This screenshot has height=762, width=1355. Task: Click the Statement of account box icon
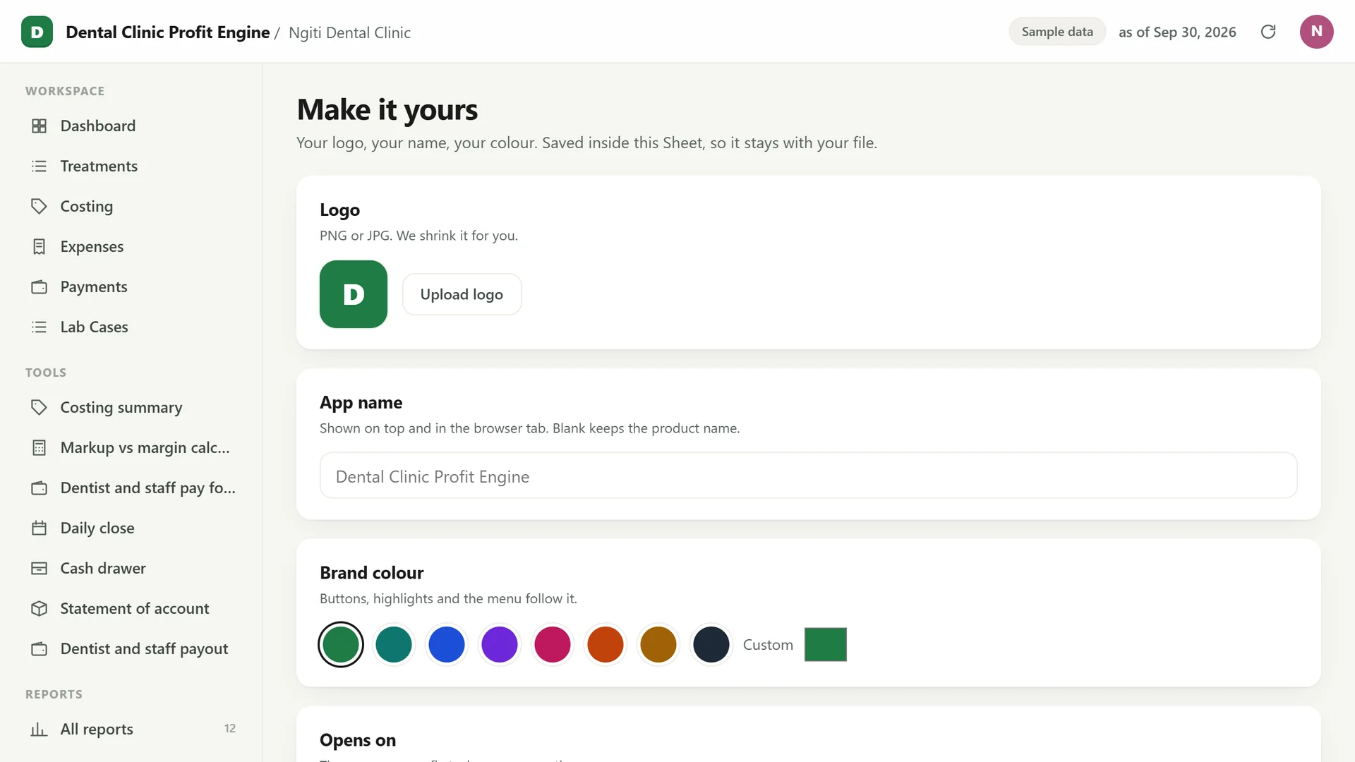click(40, 608)
